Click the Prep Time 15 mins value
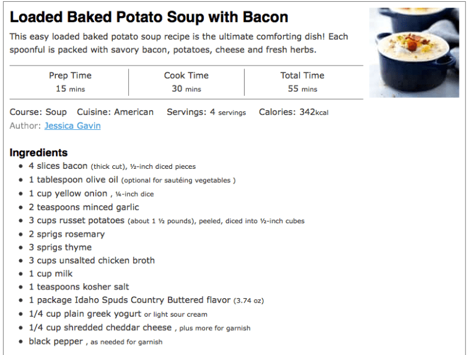 tap(70, 88)
